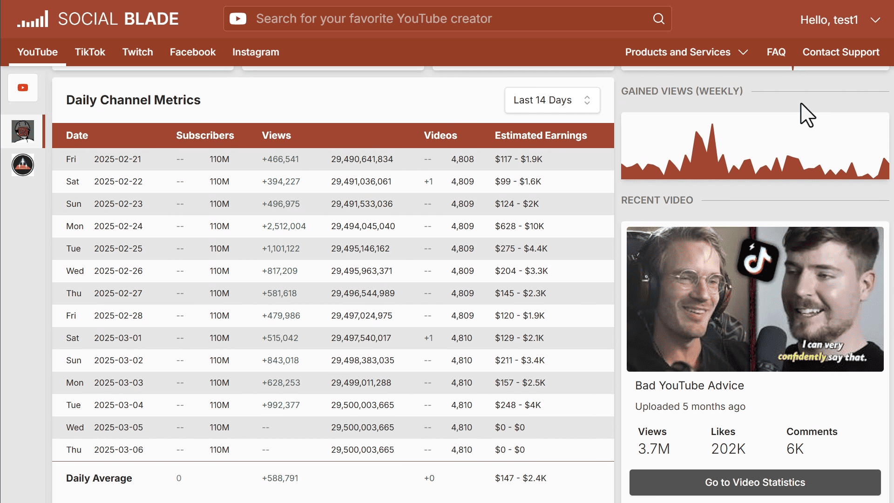
Task: Select the round dark channel avatar in sidebar
Action: [x=23, y=165]
